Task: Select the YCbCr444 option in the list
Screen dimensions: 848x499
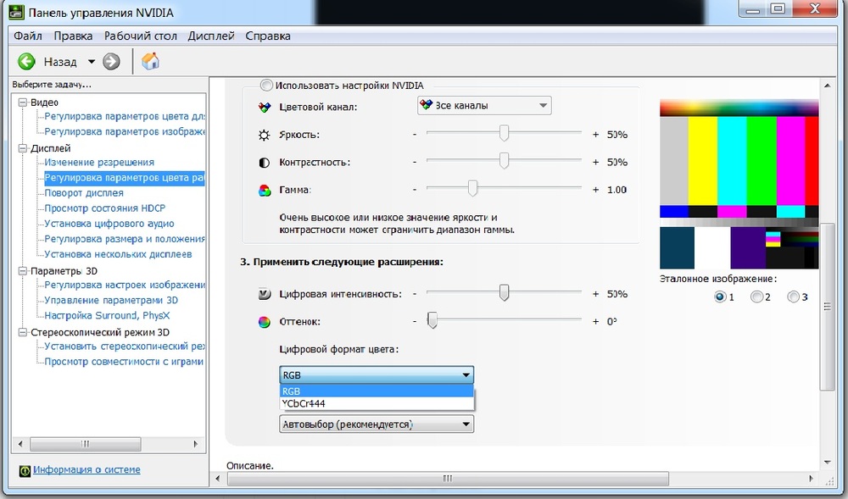Action: click(377, 403)
